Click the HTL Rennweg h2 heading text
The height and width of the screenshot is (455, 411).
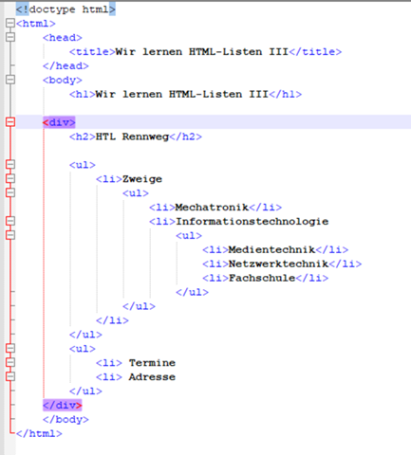click(132, 136)
